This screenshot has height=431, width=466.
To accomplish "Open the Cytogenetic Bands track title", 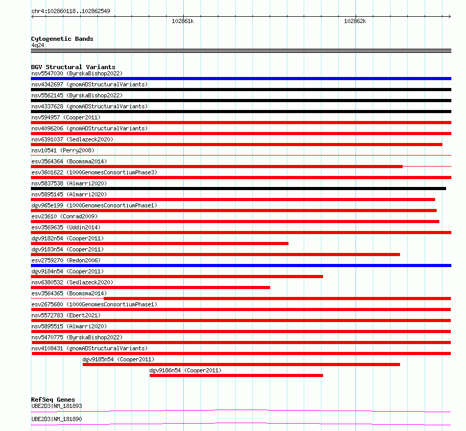I will coord(62,39).
